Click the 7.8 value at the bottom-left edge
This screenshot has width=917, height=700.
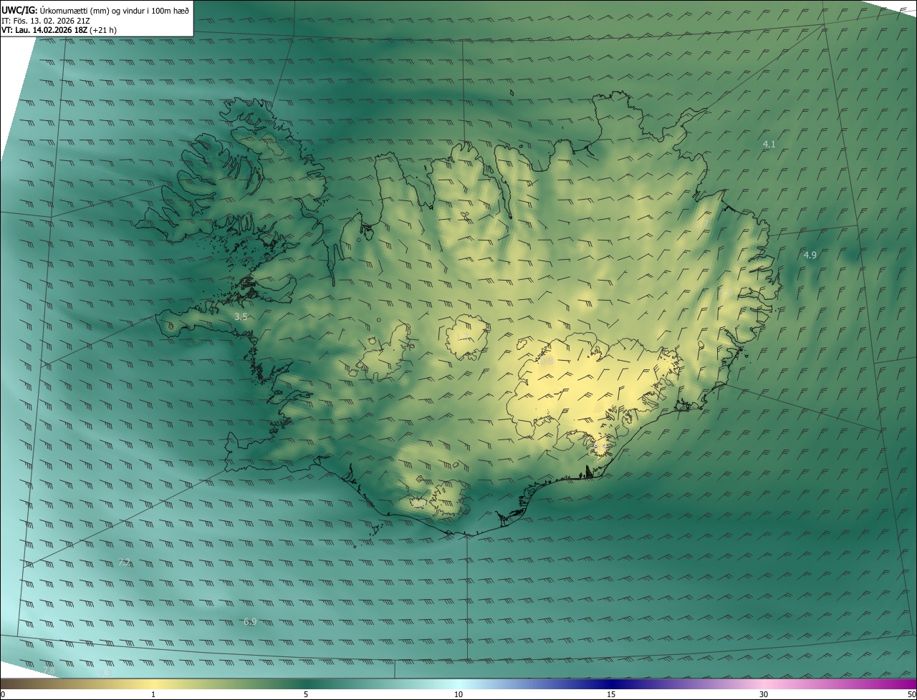pyautogui.click(x=49, y=670)
